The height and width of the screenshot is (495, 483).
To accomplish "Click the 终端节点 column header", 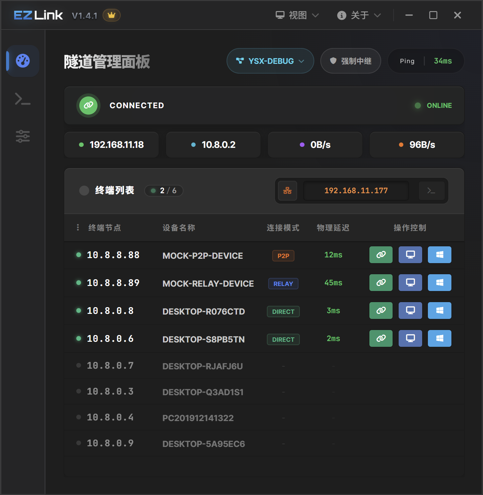I will tap(105, 228).
